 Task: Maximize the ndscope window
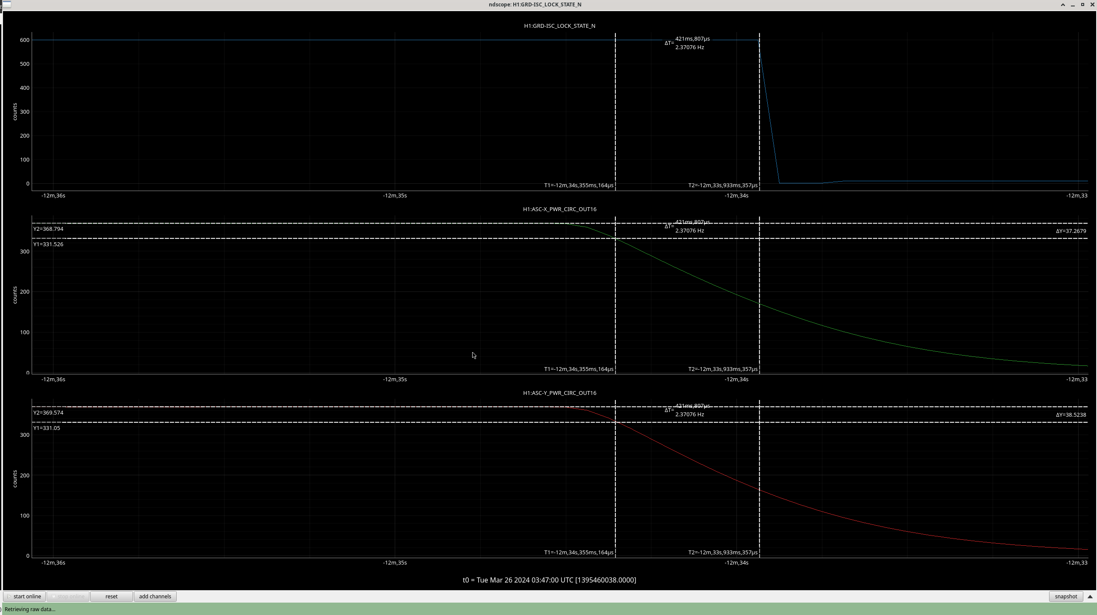point(1082,5)
